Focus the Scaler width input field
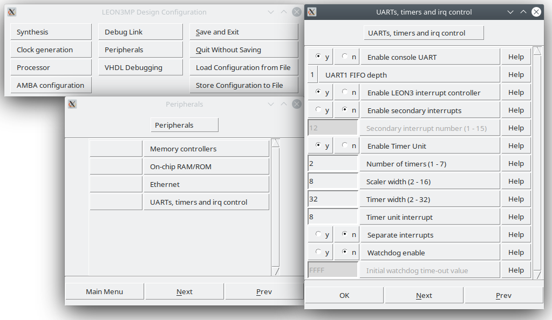 pyautogui.click(x=333, y=182)
